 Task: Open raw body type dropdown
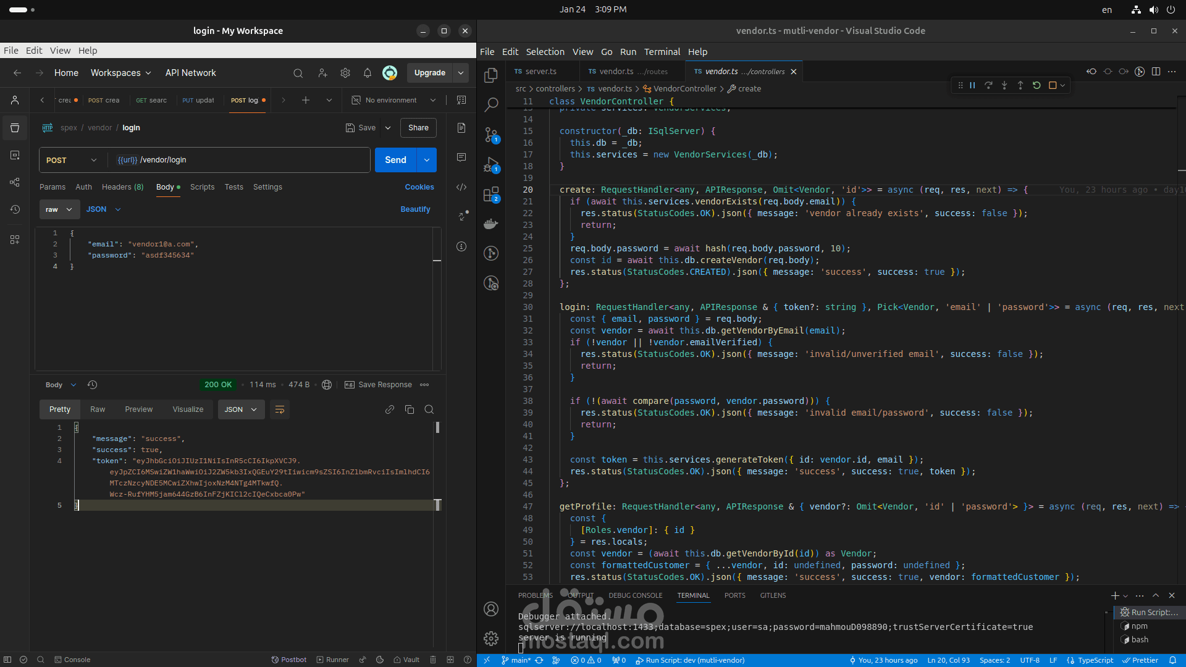click(59, 209)
